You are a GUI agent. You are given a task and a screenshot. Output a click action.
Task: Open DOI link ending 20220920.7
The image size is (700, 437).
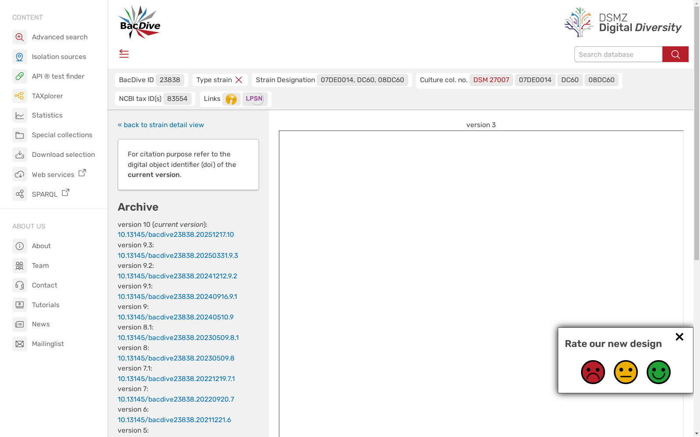click(176, 399)
